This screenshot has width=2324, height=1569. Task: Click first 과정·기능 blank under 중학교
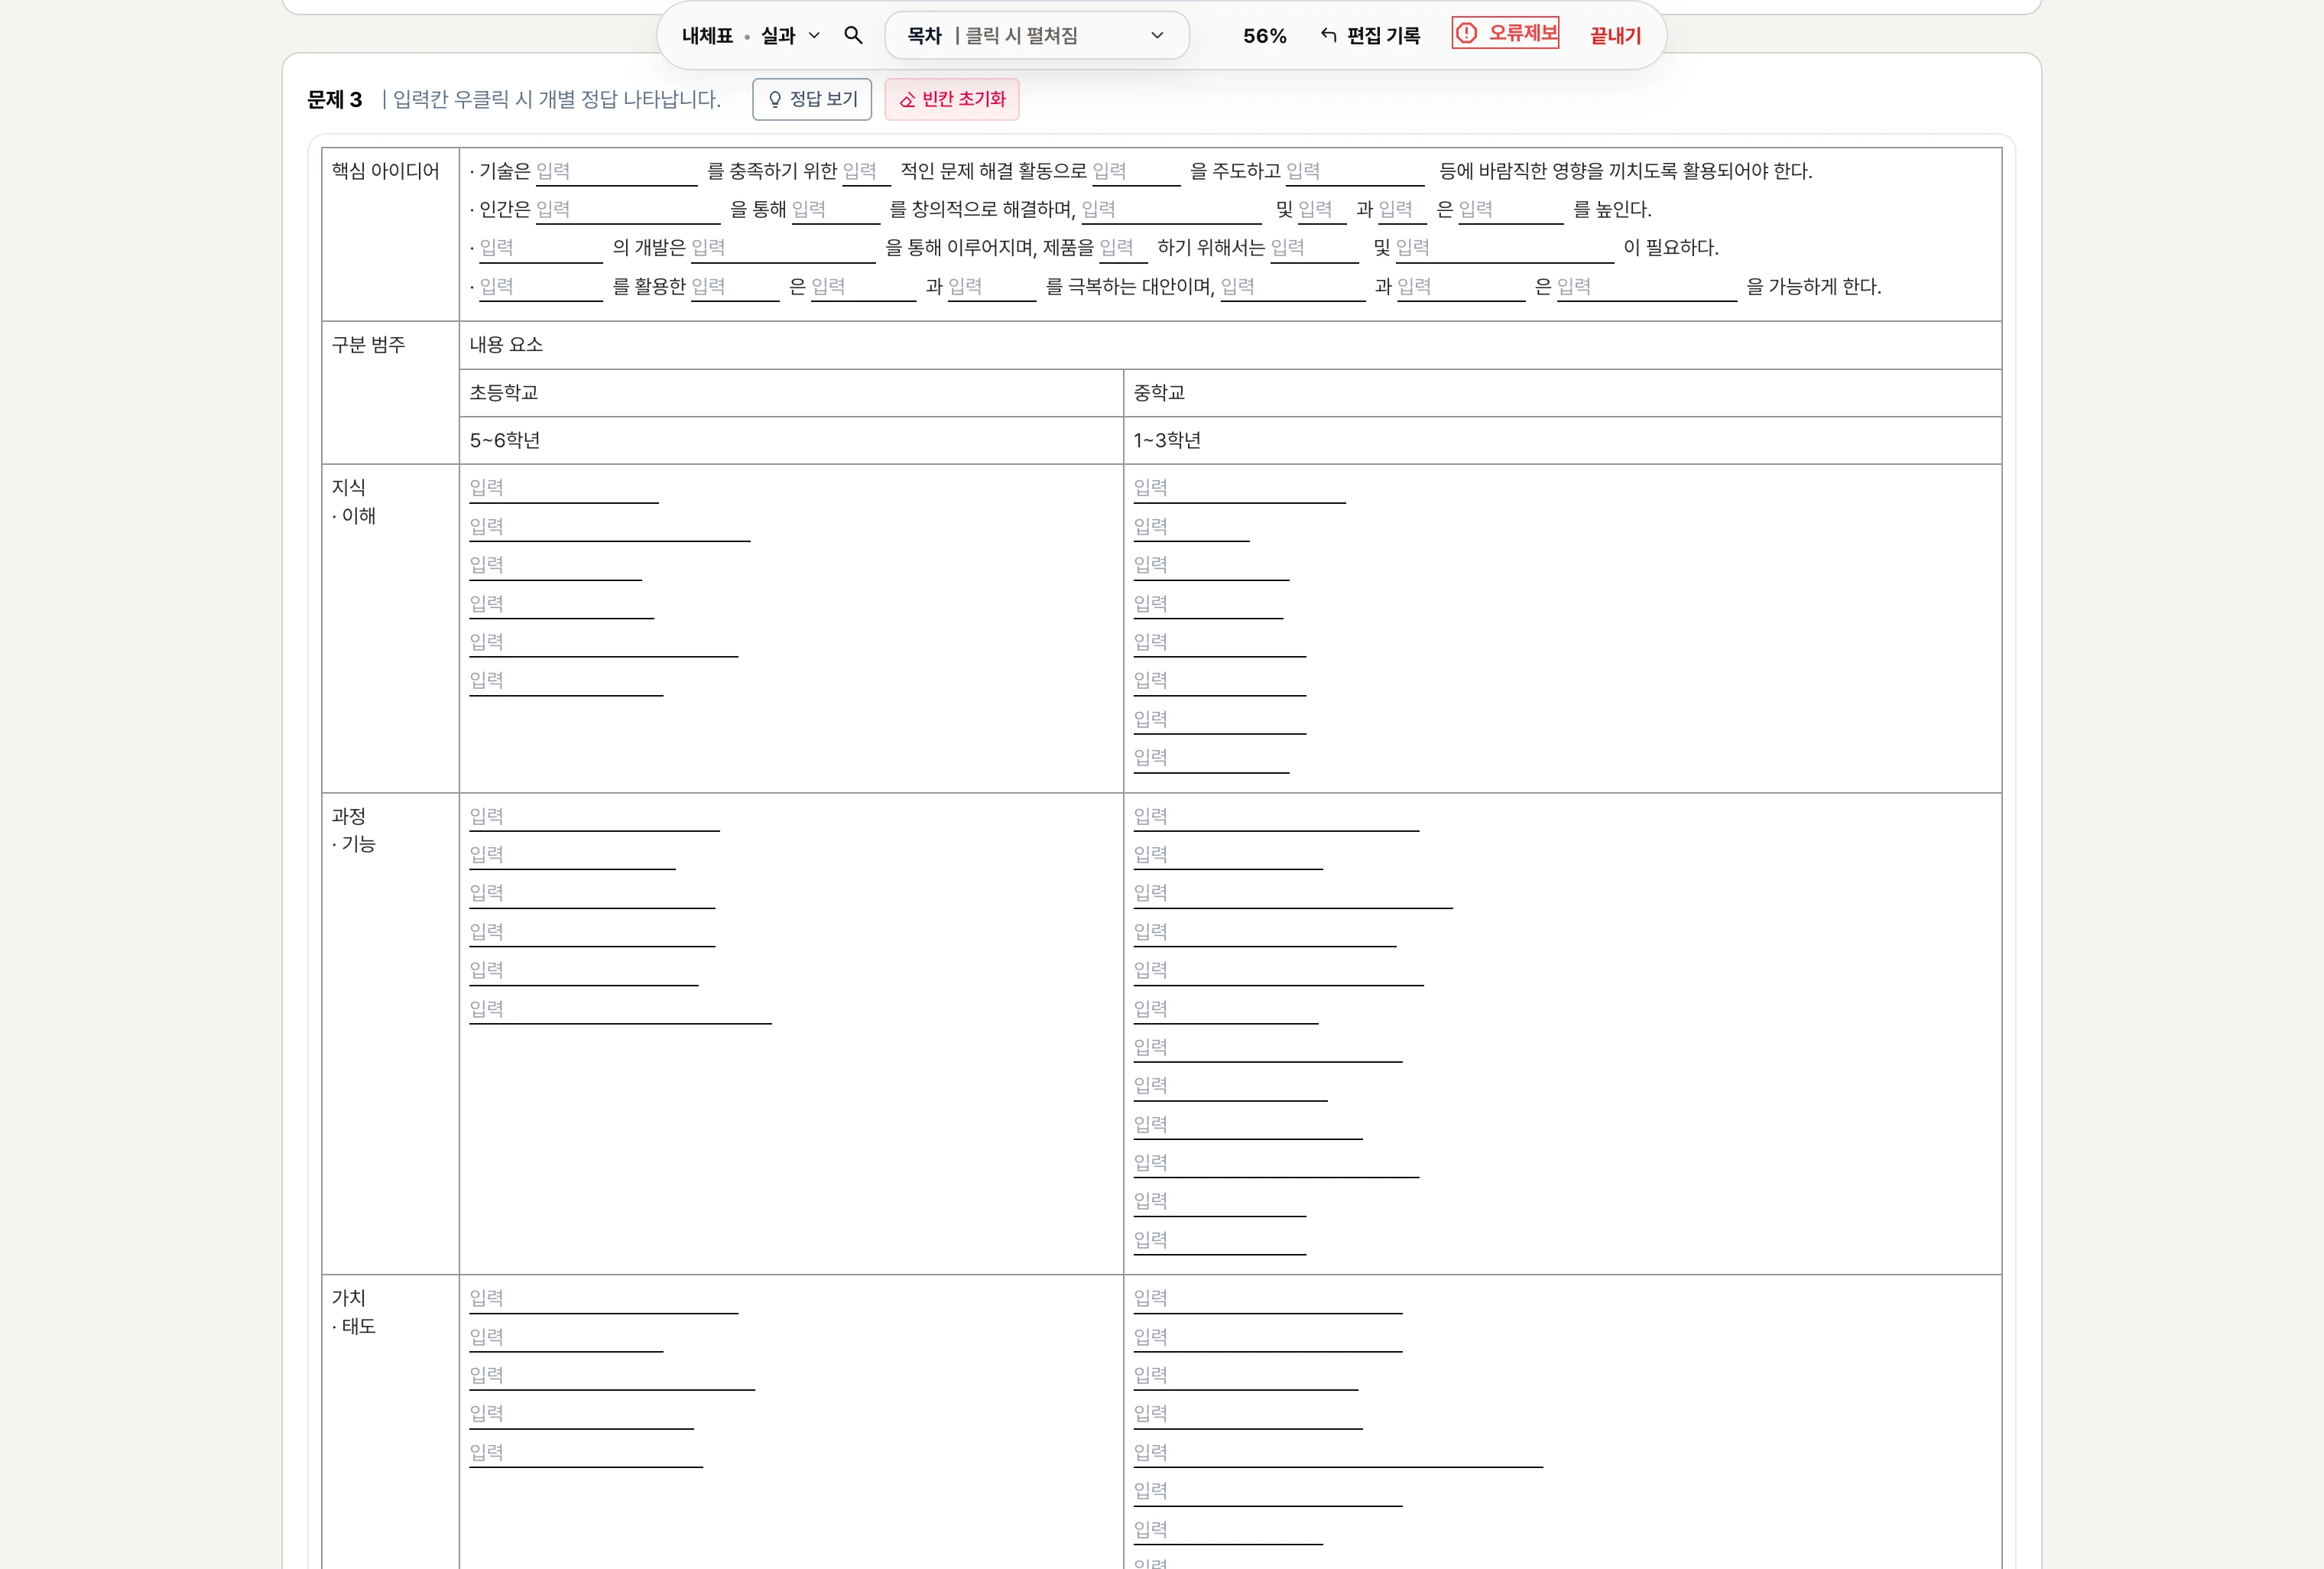pyautogui.click(x=1275, y=817)
